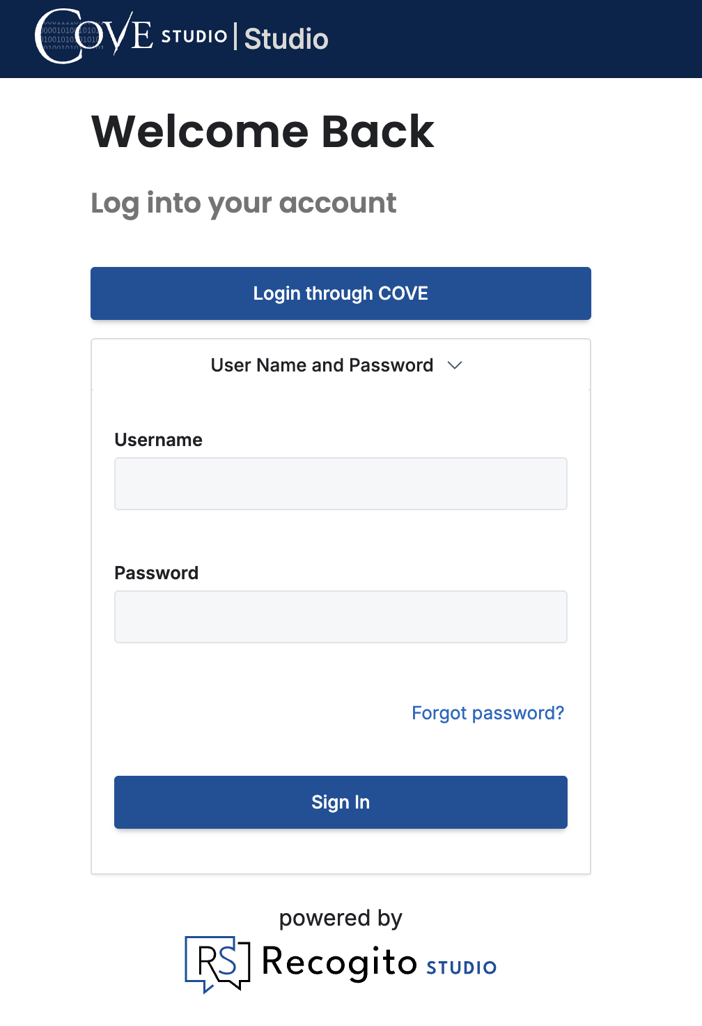The width and height of the screenshot is (702, 1026).
Task: Open the Forgot password link
Action: tap(487, 713)
